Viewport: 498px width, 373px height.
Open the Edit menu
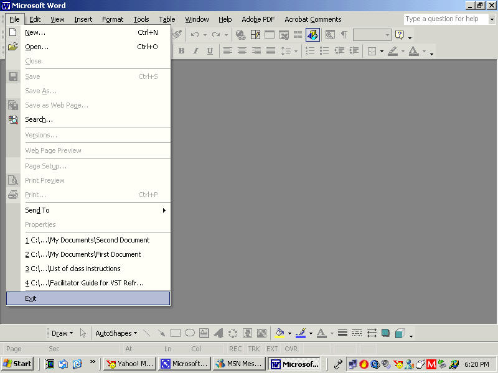35,19
